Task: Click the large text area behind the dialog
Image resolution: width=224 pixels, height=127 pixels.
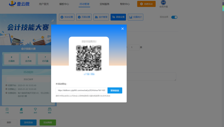Action: point(151,77)
